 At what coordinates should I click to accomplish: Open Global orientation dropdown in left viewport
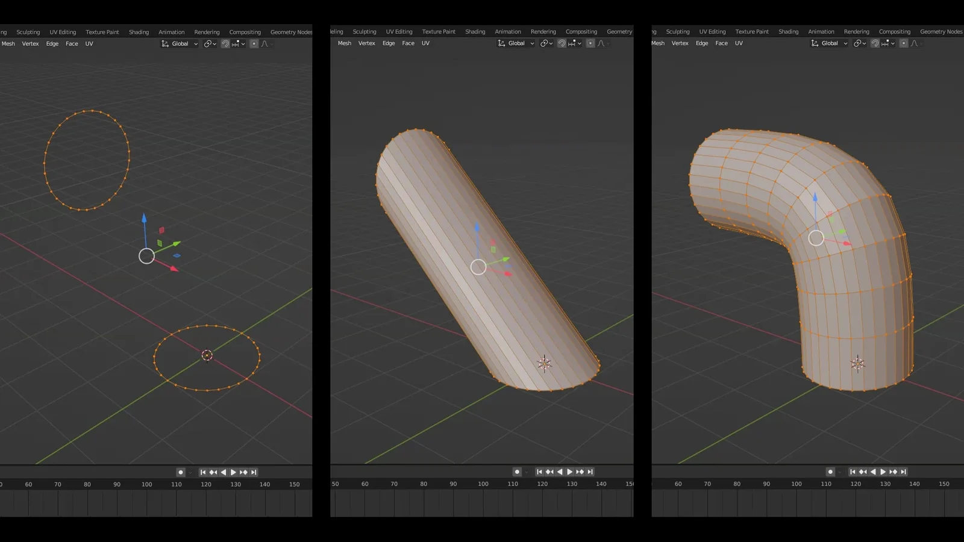(x=180, y=44)
